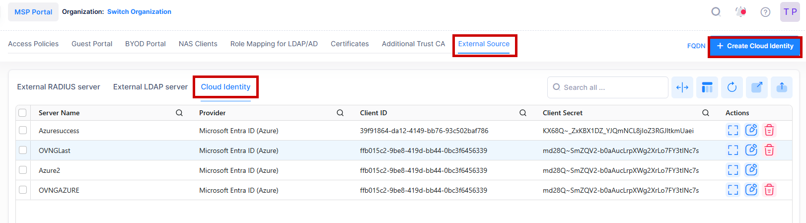Screen dimensions: 806x223
Task: Click the Client ID column header
Action: [x=373, y=113]
